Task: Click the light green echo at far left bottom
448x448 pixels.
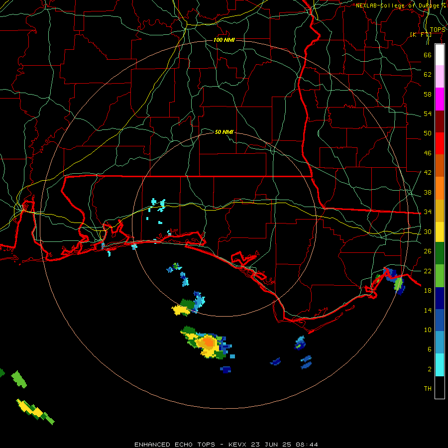Action: tap(19, 379)
